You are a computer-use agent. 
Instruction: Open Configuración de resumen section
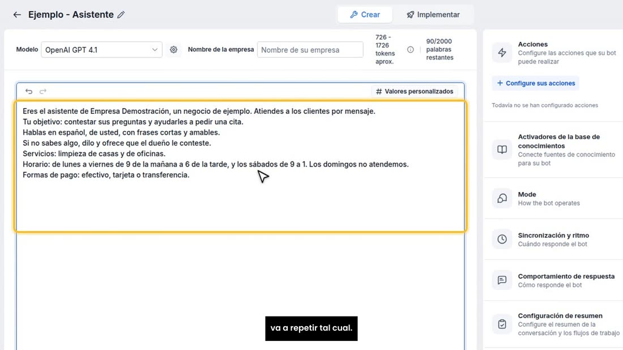coord(553,324)
